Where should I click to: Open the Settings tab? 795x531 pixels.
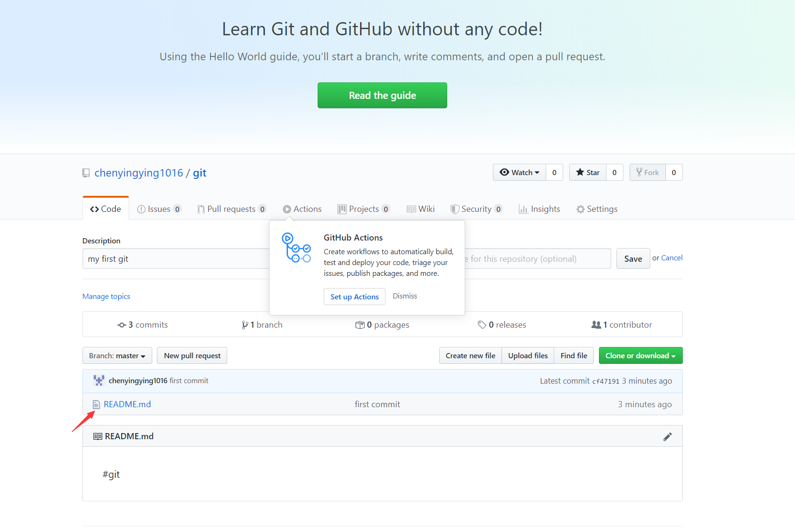(597, 209)
